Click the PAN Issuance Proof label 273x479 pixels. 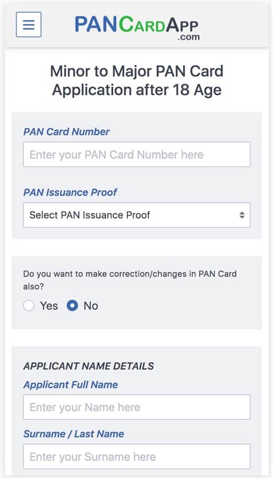point(70,192)
